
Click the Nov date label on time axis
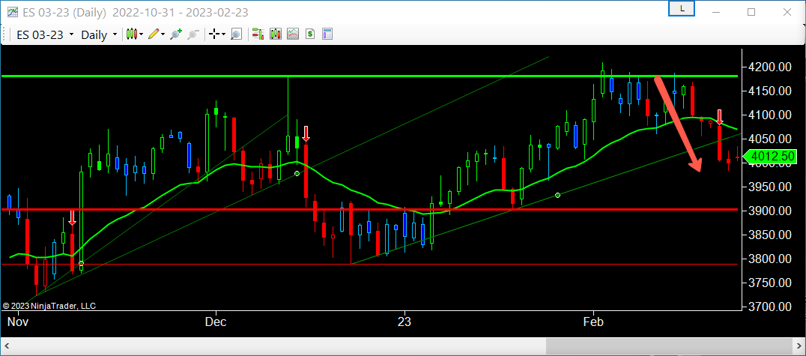(19, 322)
